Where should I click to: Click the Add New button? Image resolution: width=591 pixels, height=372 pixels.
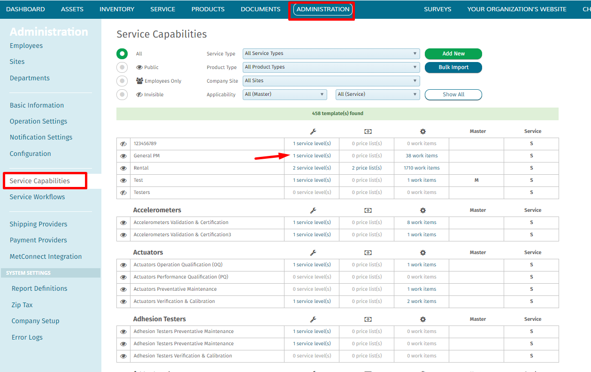coord(453,54)
